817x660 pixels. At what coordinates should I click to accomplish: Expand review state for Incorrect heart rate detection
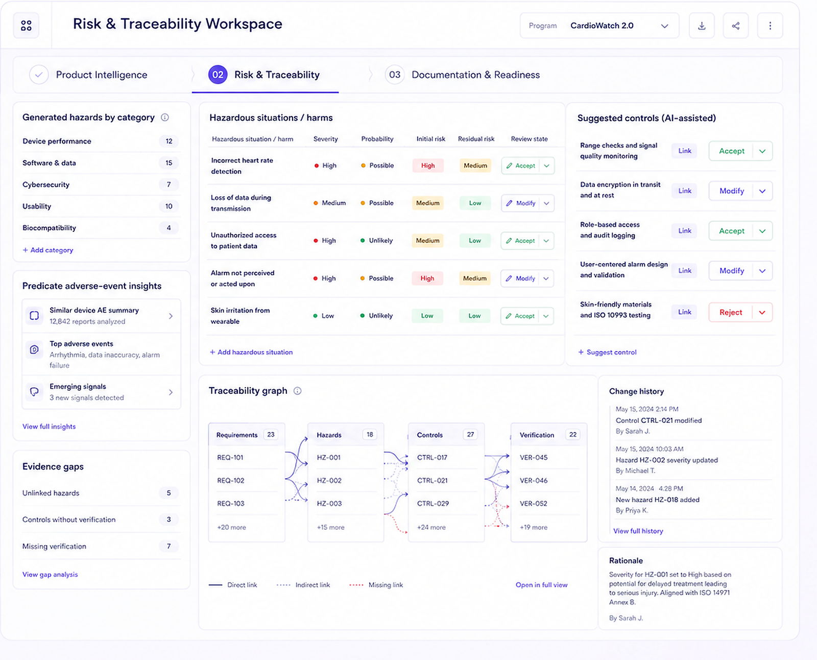point(547,166)
